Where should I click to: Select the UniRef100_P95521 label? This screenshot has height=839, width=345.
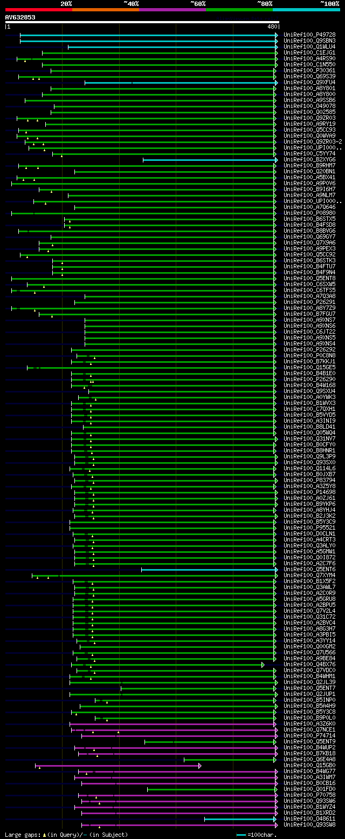point(309,528)
